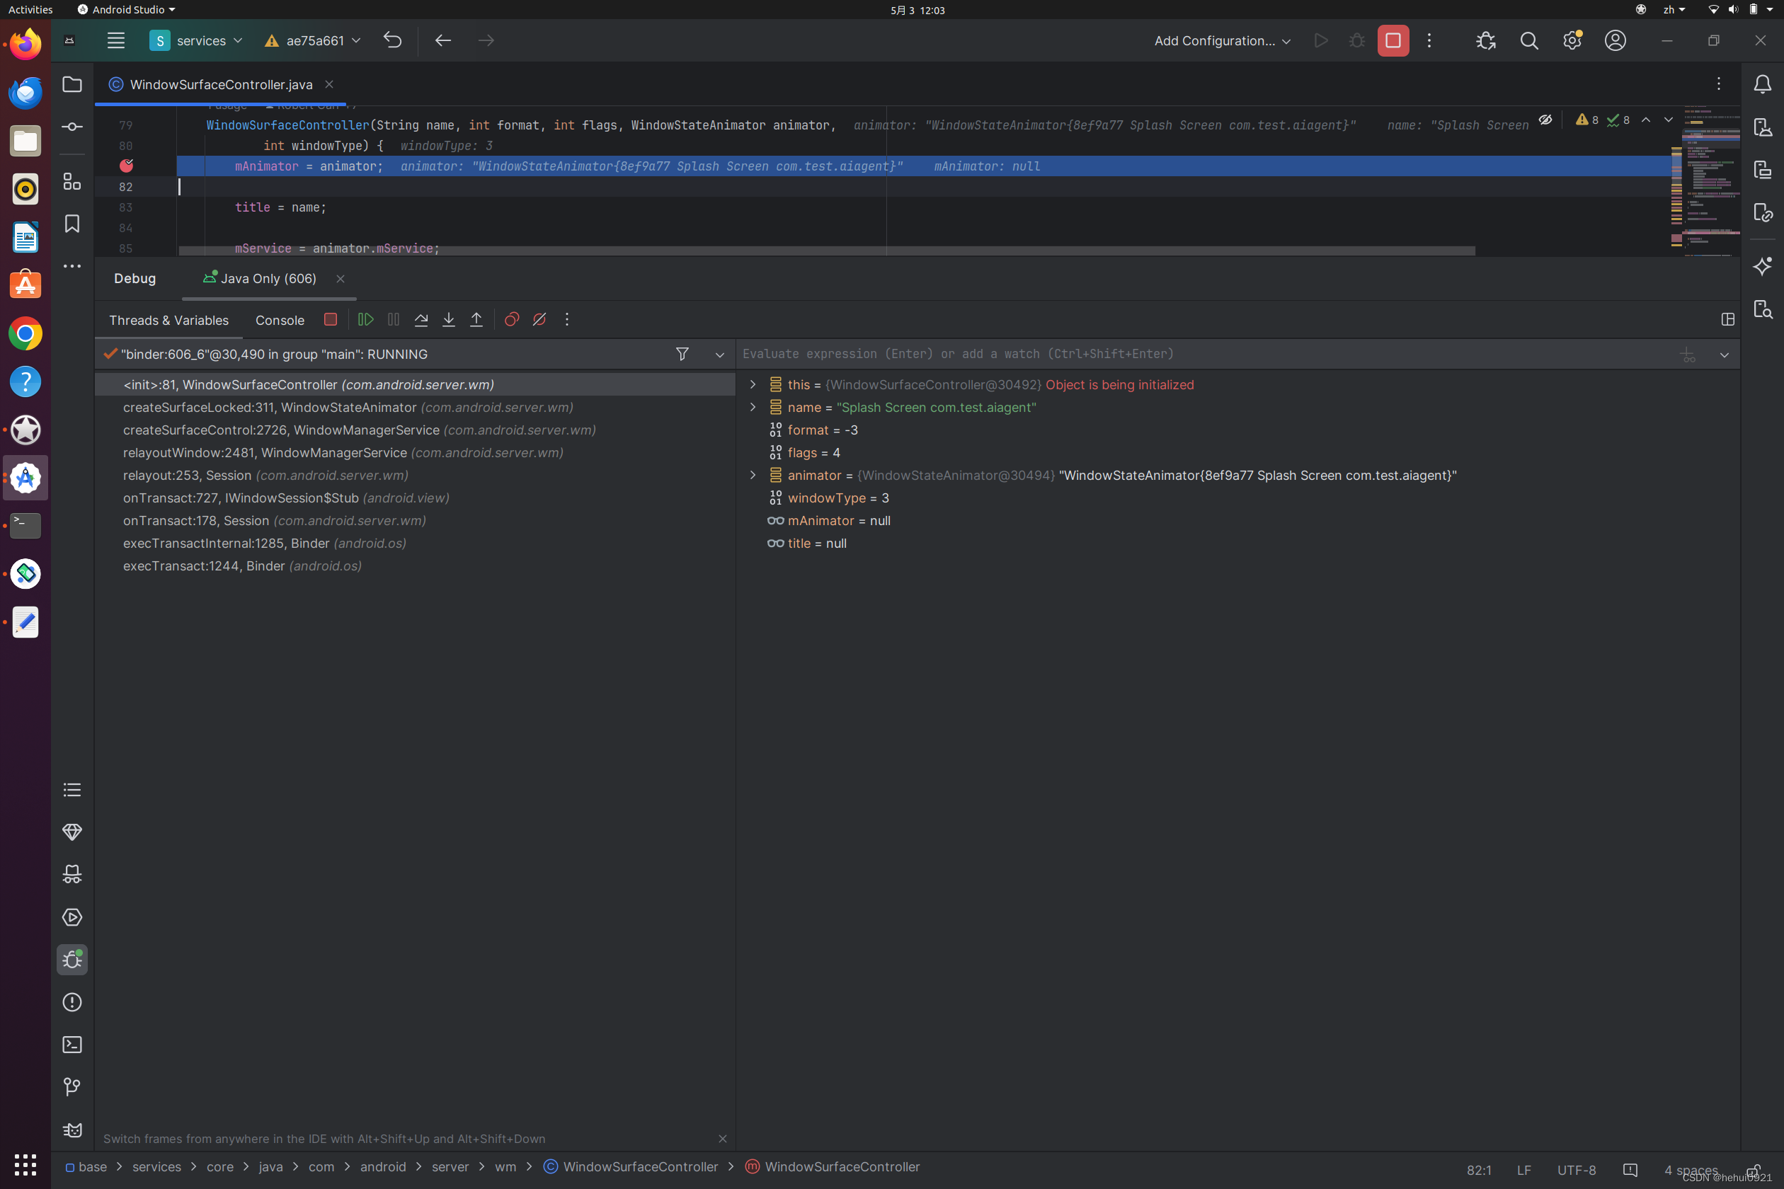Open Activities overview in top bar
The width and height of the screenshot is (1784, 1189).
point(30,10)
